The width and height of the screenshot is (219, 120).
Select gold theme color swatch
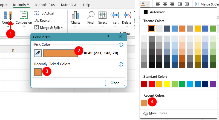(197, 29)
